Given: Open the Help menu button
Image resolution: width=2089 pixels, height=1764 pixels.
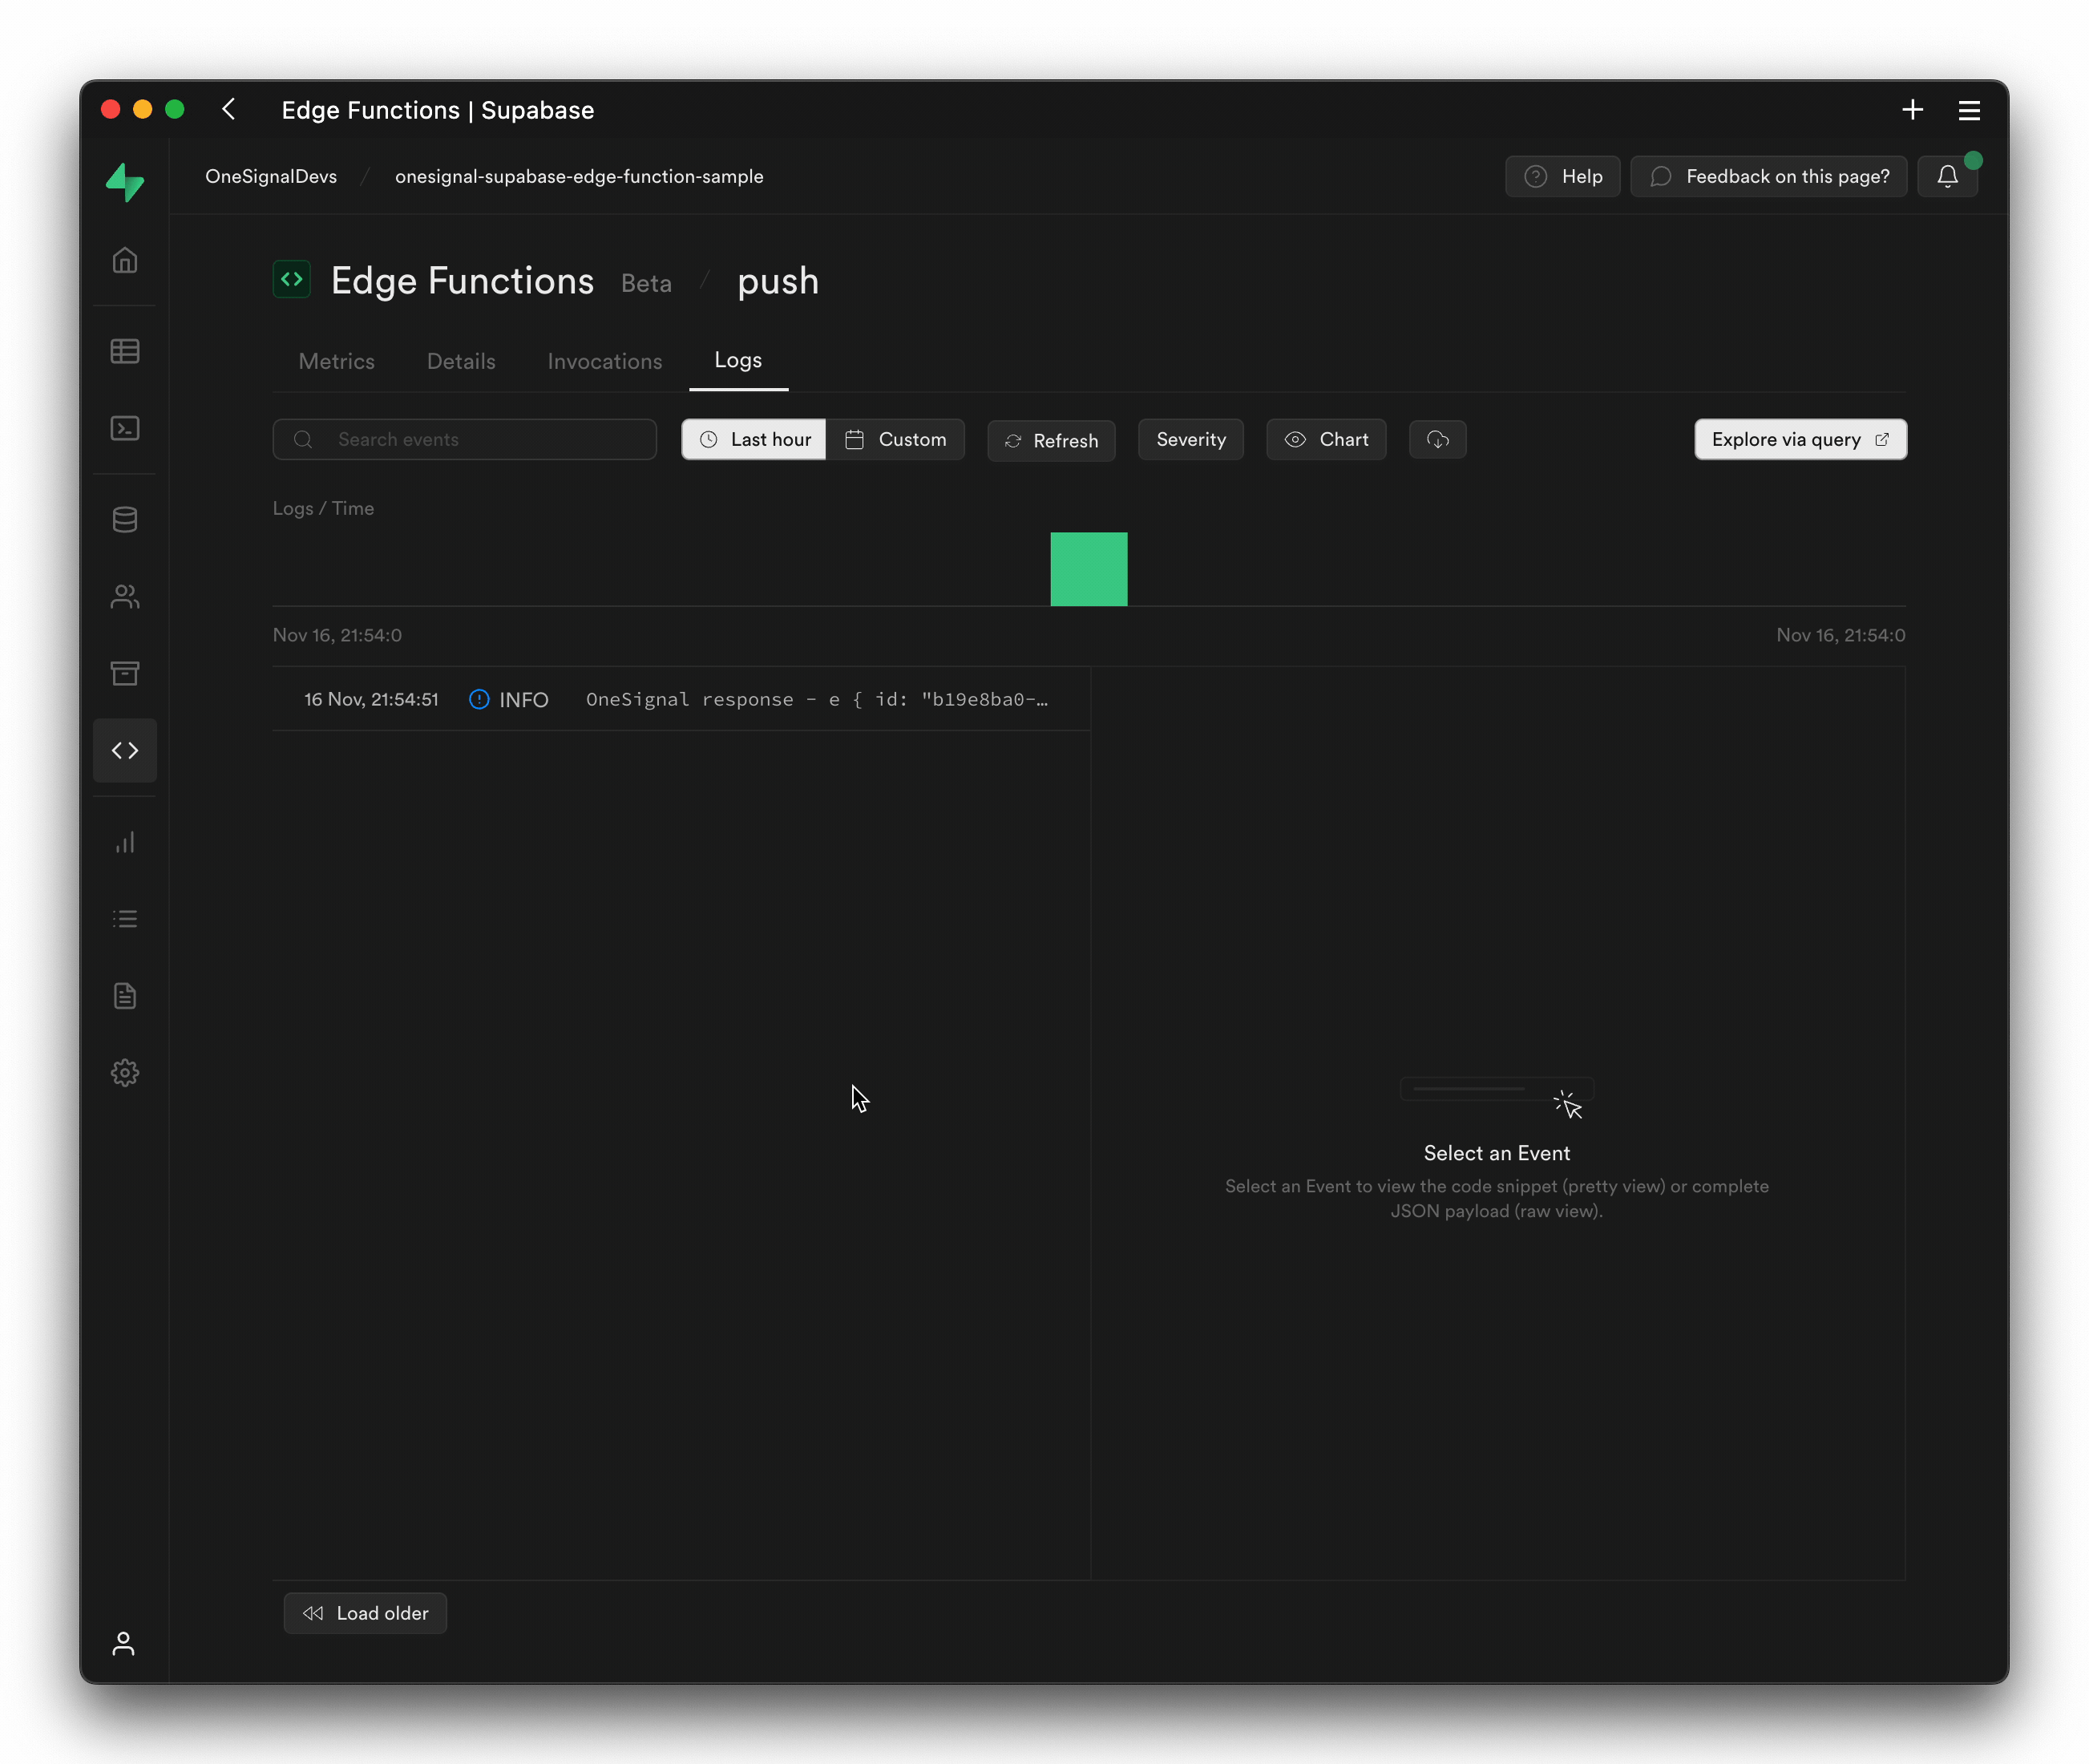Looking at the screenshot, I should 1562,176.
